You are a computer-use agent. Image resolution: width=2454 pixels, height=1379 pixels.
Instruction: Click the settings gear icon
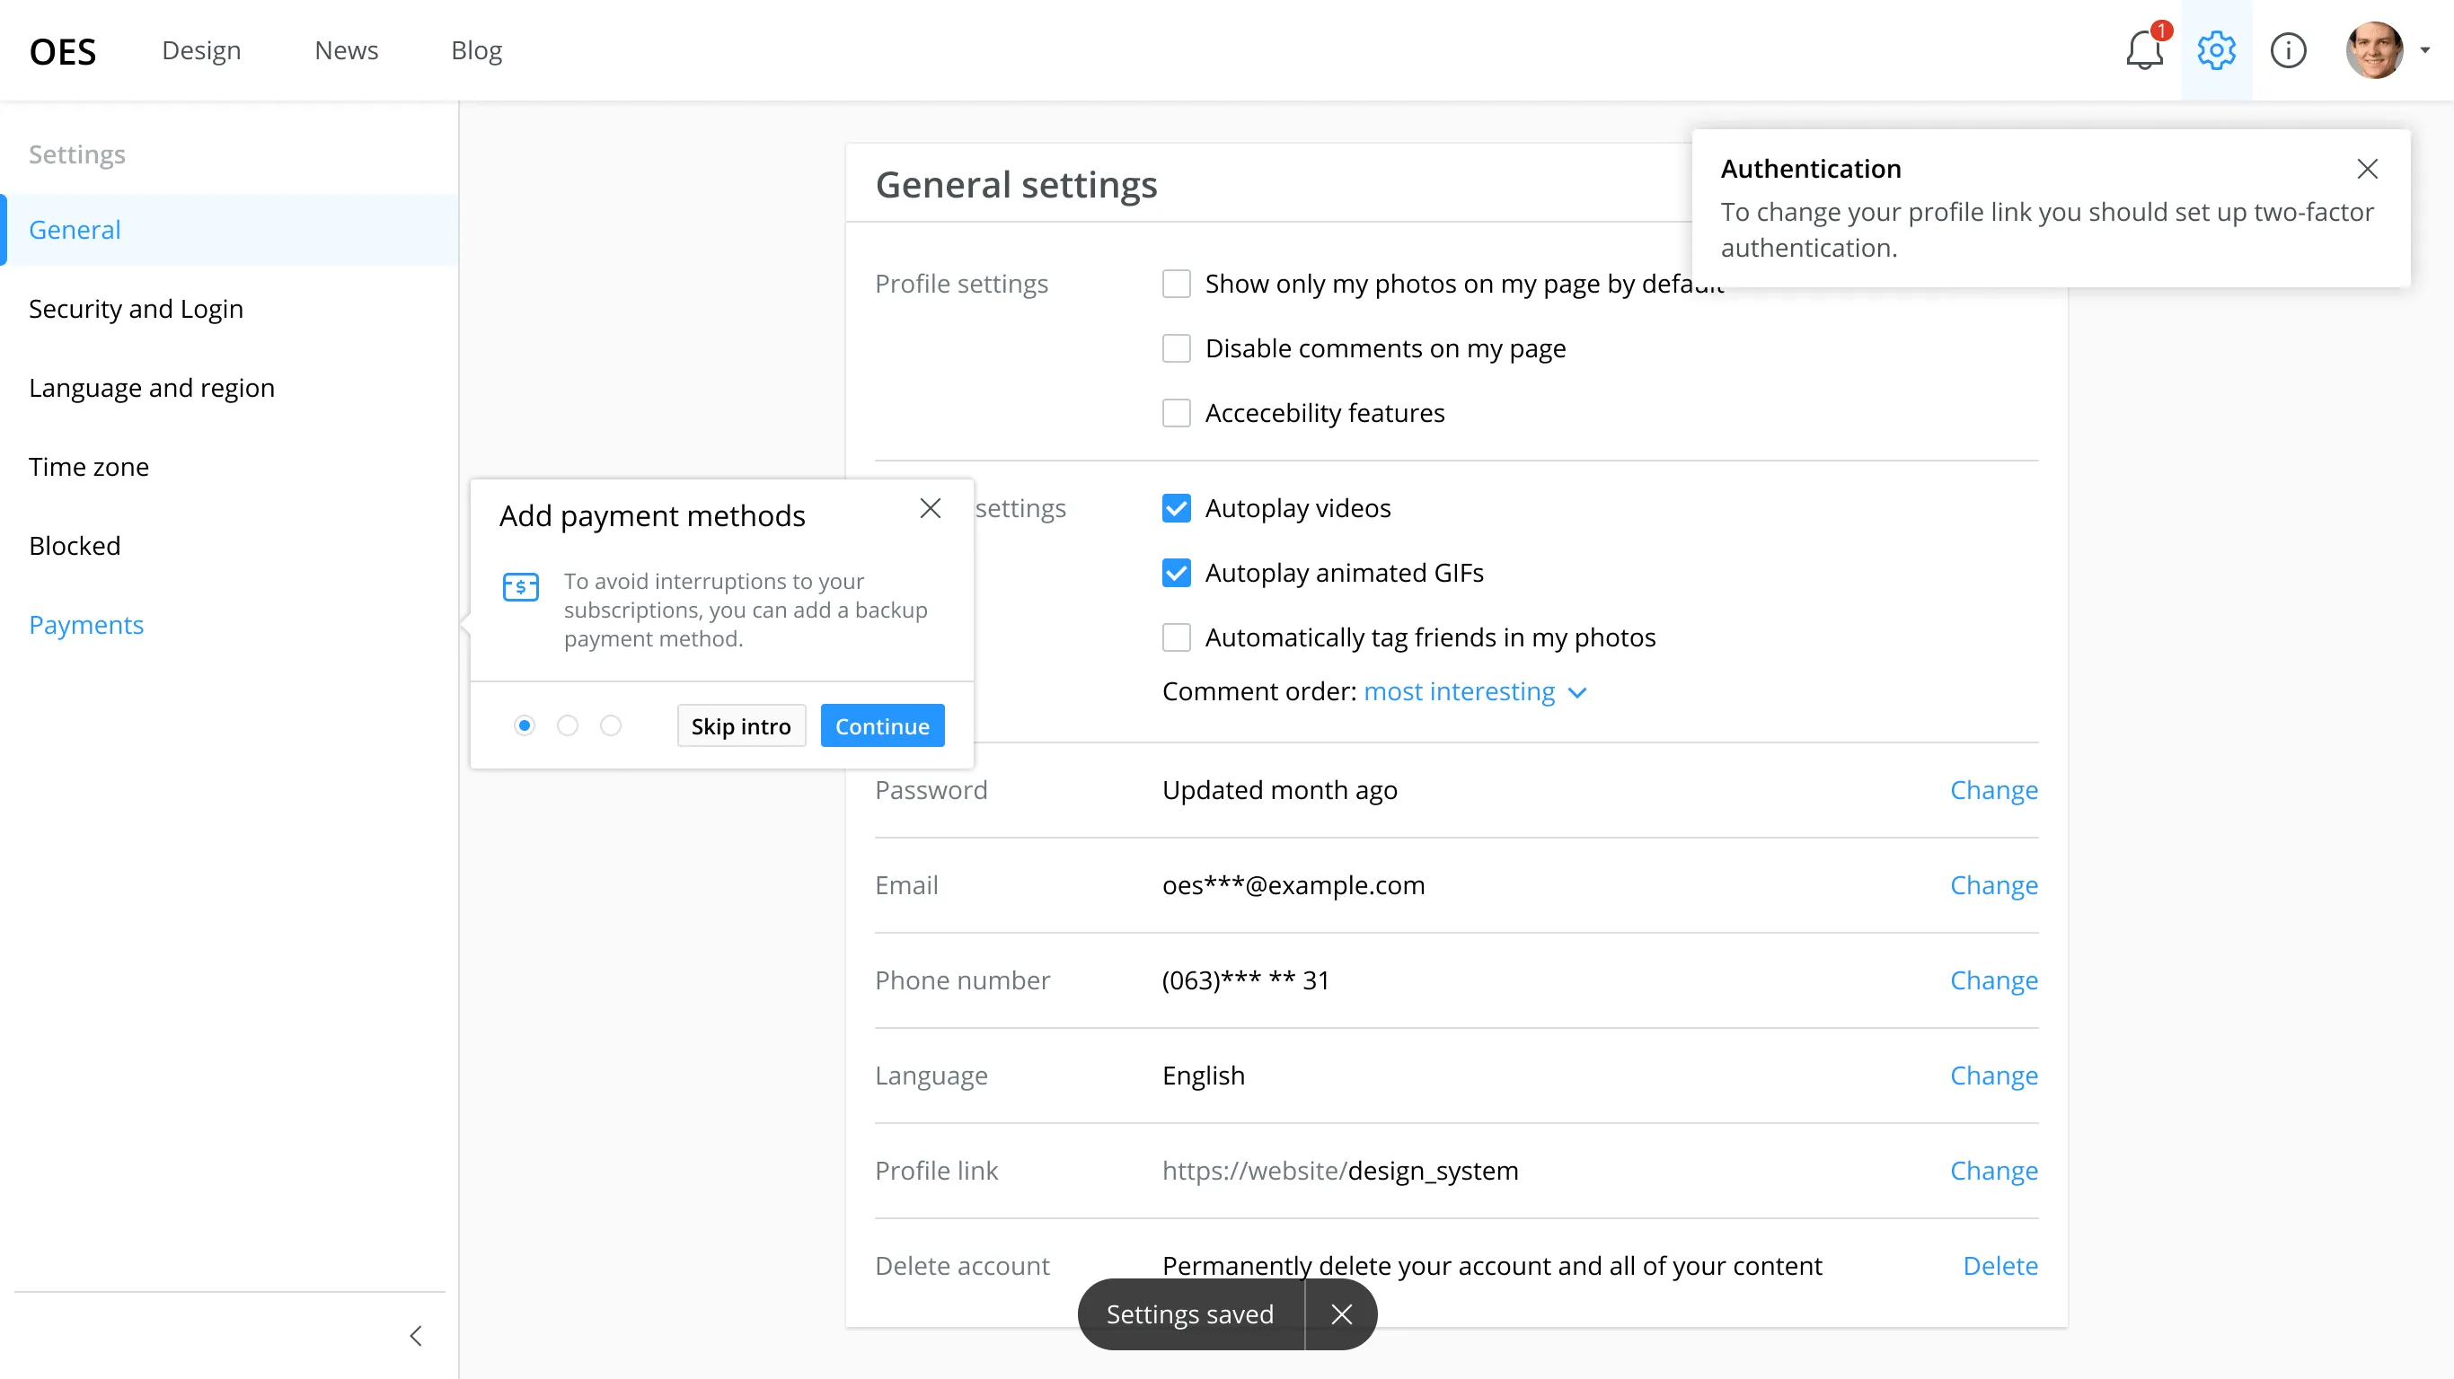[2216, 50]
